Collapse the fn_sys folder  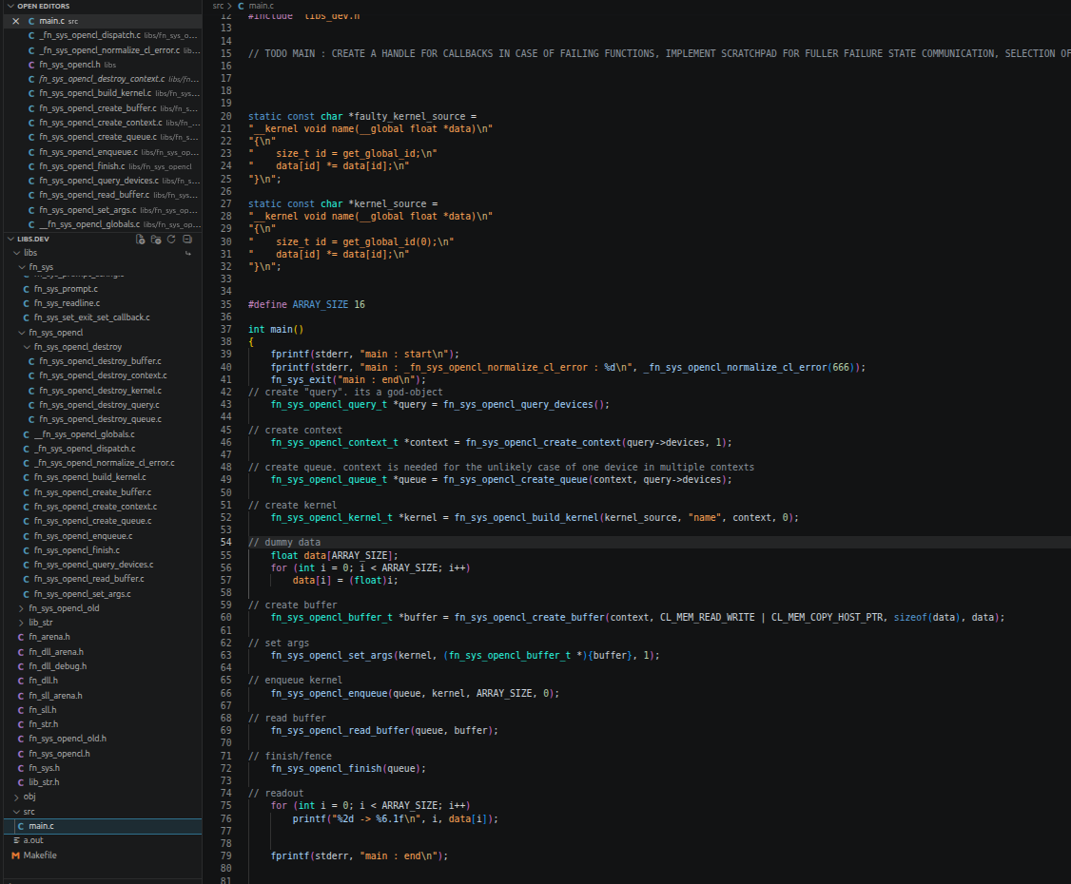[22, 267]
